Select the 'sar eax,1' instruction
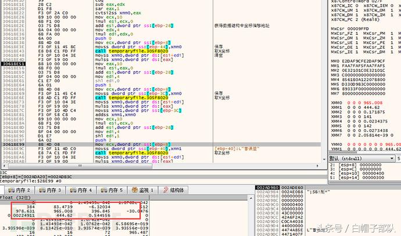This screenshot has height=236, width=401. 107,9
